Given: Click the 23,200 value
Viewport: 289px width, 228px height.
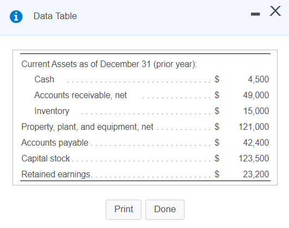Looking at the screenshot, I should (256, 175).
